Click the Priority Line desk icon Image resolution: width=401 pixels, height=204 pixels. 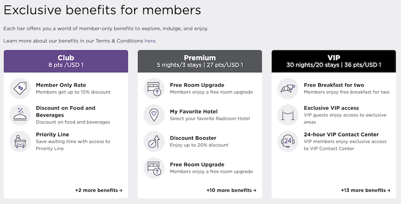[20, 142]
